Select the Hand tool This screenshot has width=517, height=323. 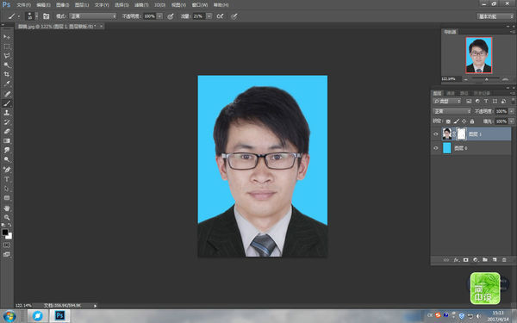pos(7,208)
